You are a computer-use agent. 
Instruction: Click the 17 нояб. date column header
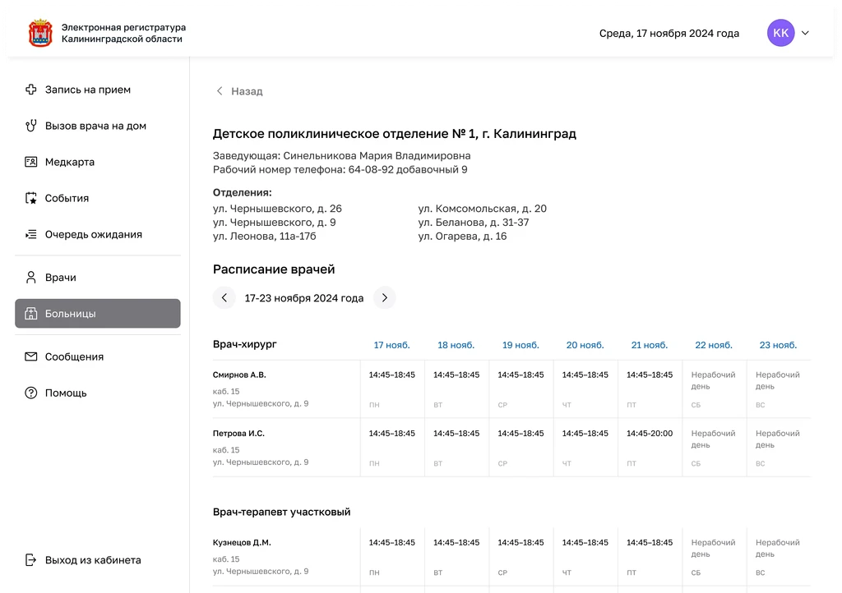coord(391,345)
